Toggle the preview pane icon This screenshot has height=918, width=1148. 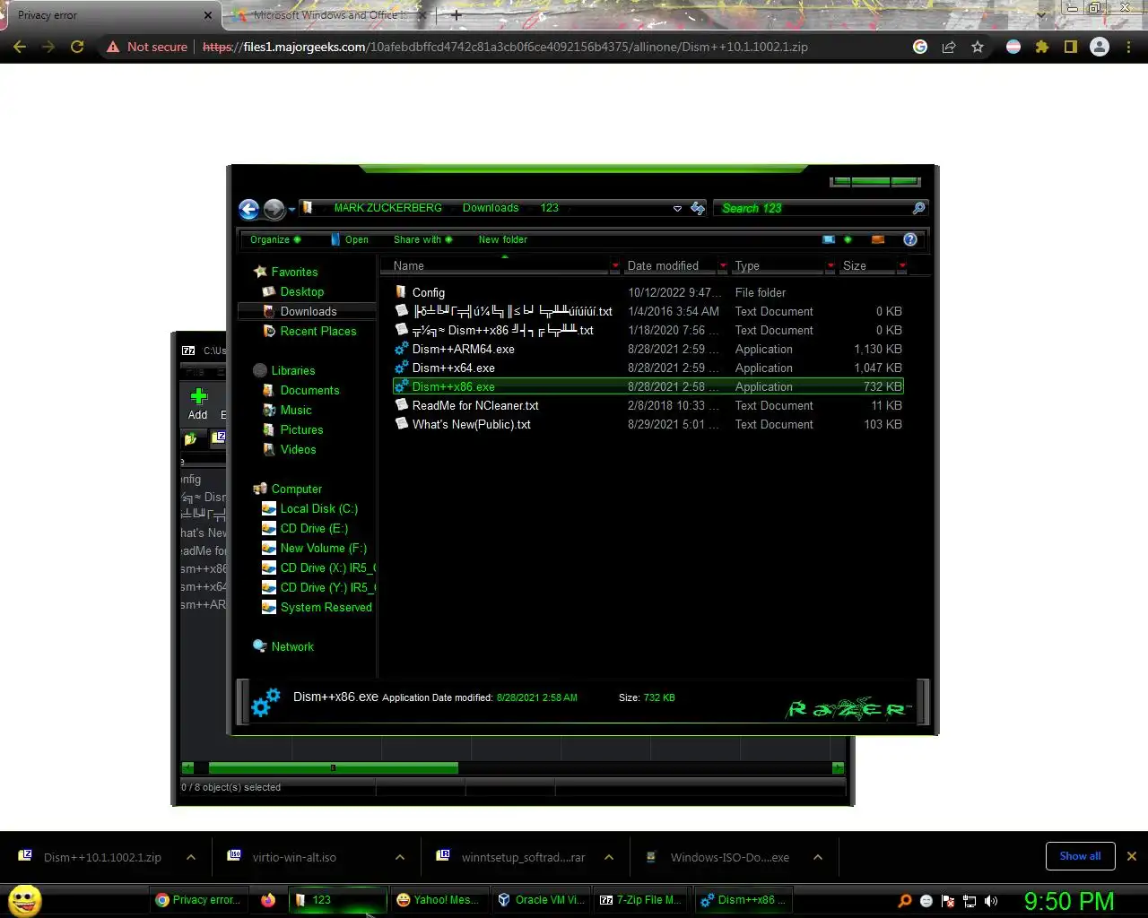tap(878, 239)
